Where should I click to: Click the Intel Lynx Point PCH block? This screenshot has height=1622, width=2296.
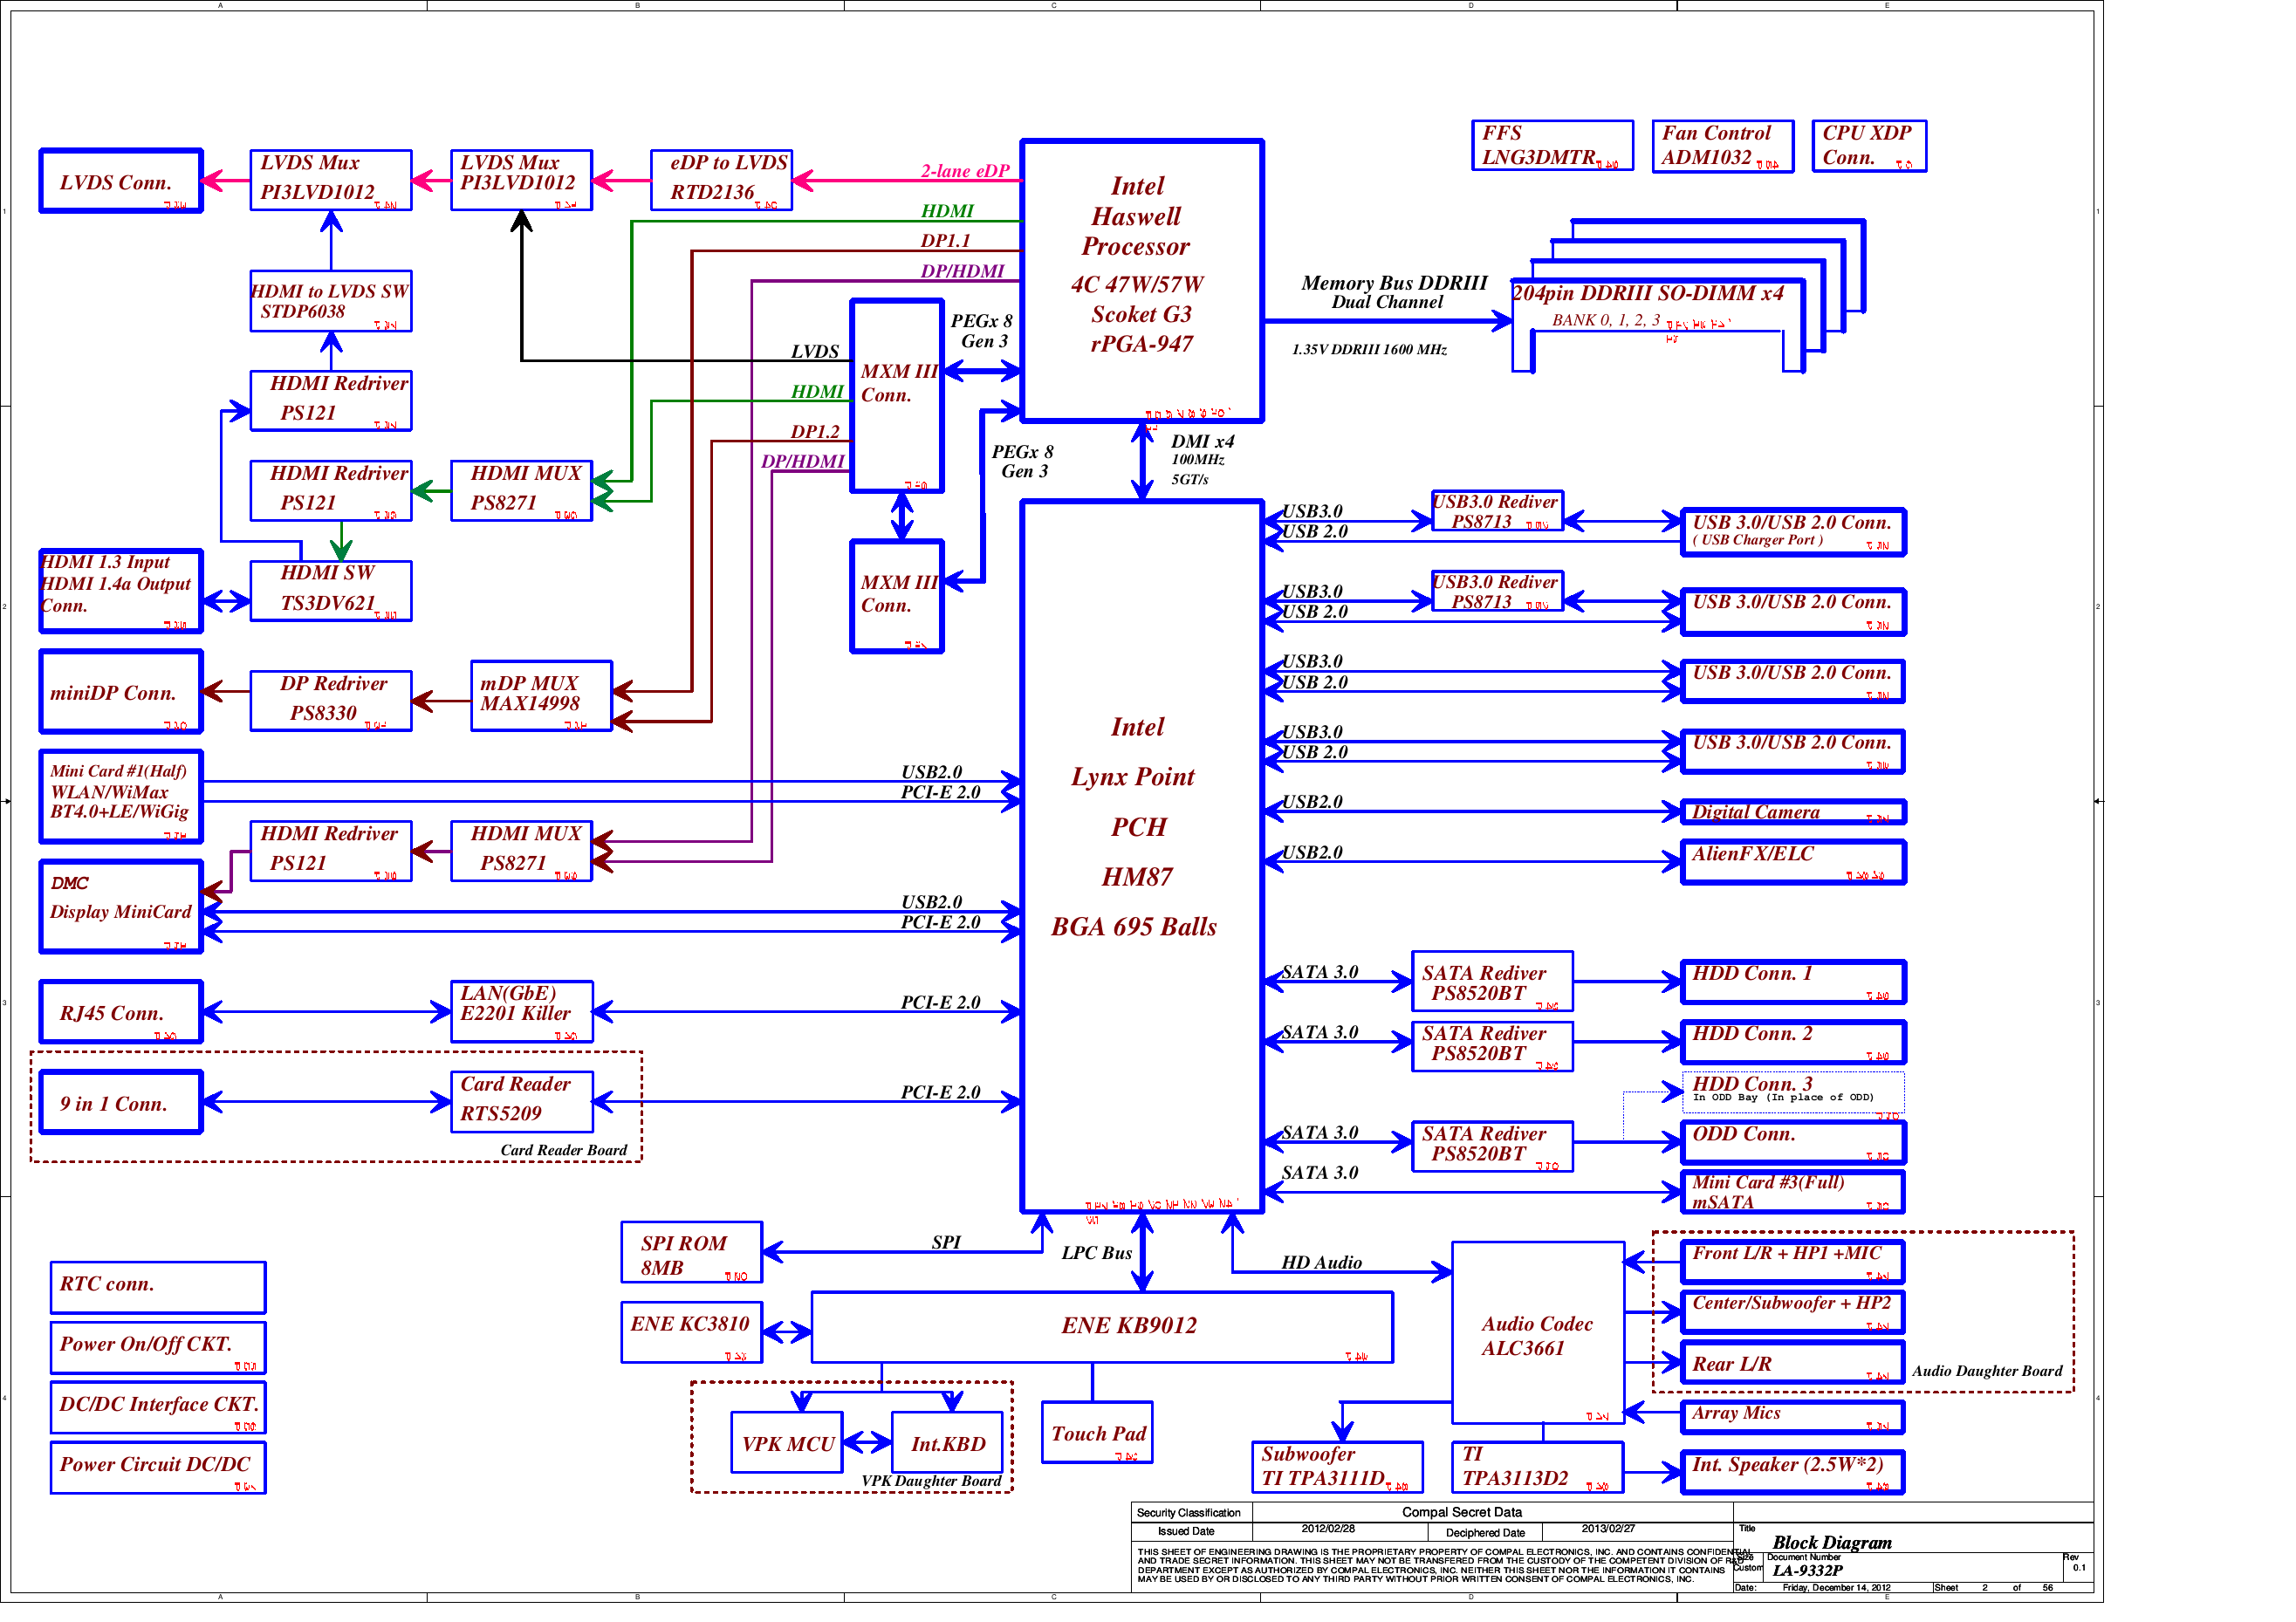(x=1142, y=857)
